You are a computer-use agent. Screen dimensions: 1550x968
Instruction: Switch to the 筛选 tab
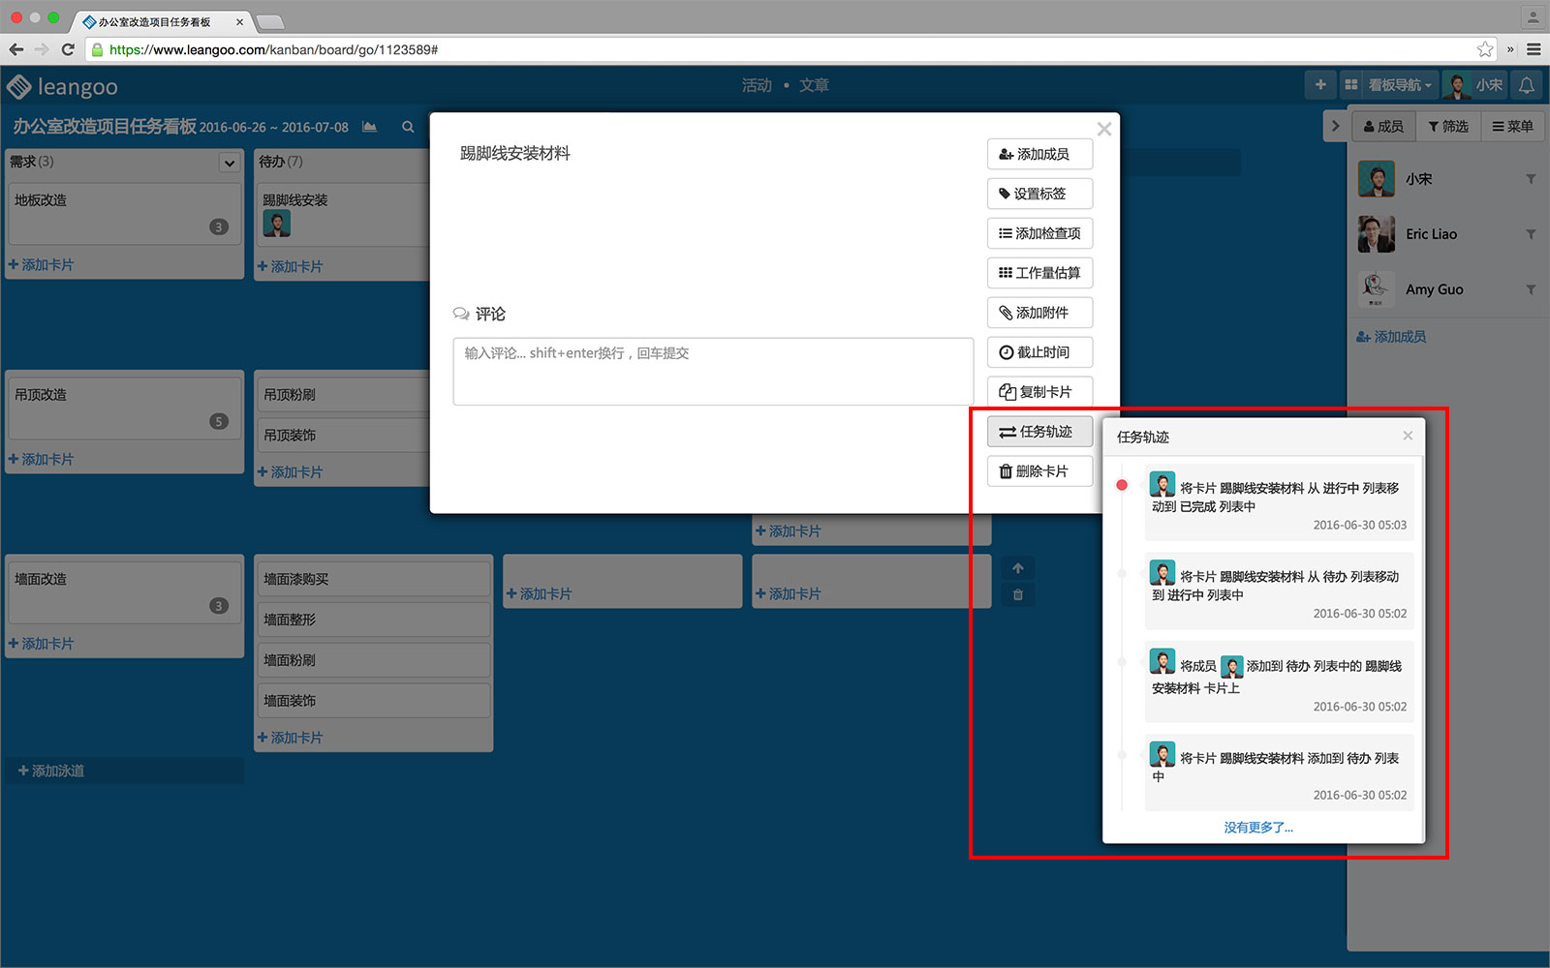1448,126
